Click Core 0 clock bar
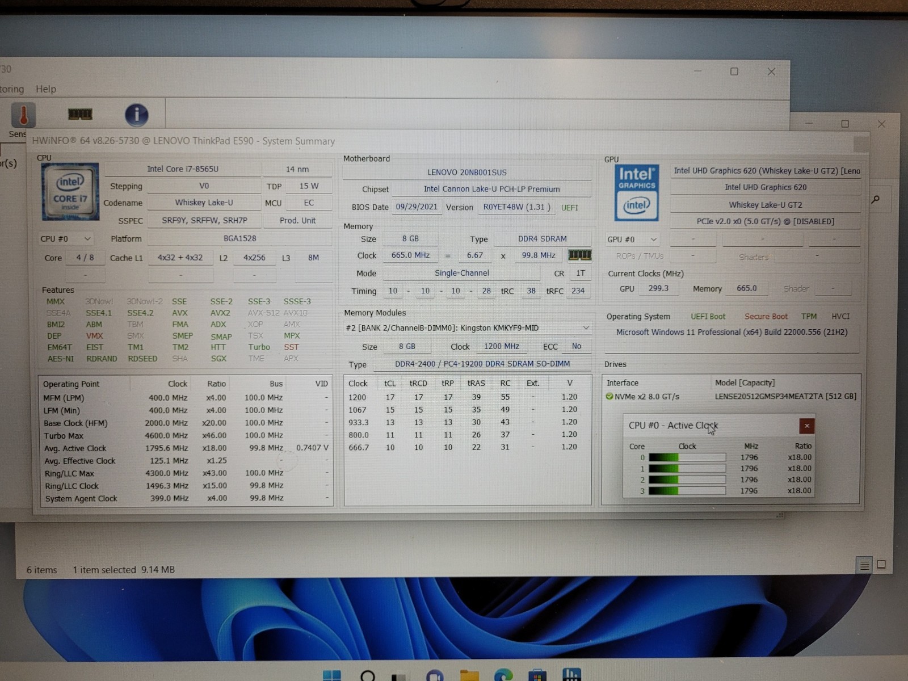 click(687, 457)
